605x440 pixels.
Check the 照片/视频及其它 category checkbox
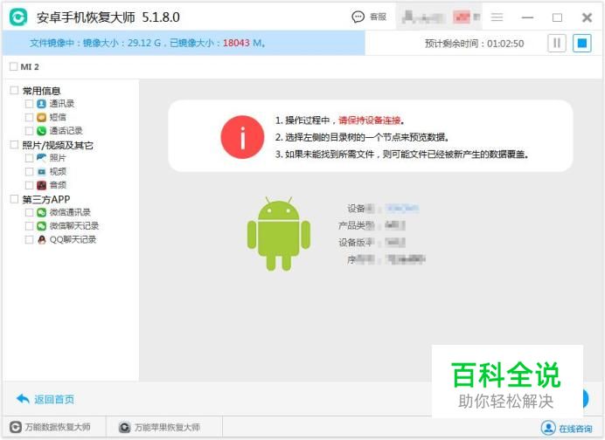coord(14,144)
